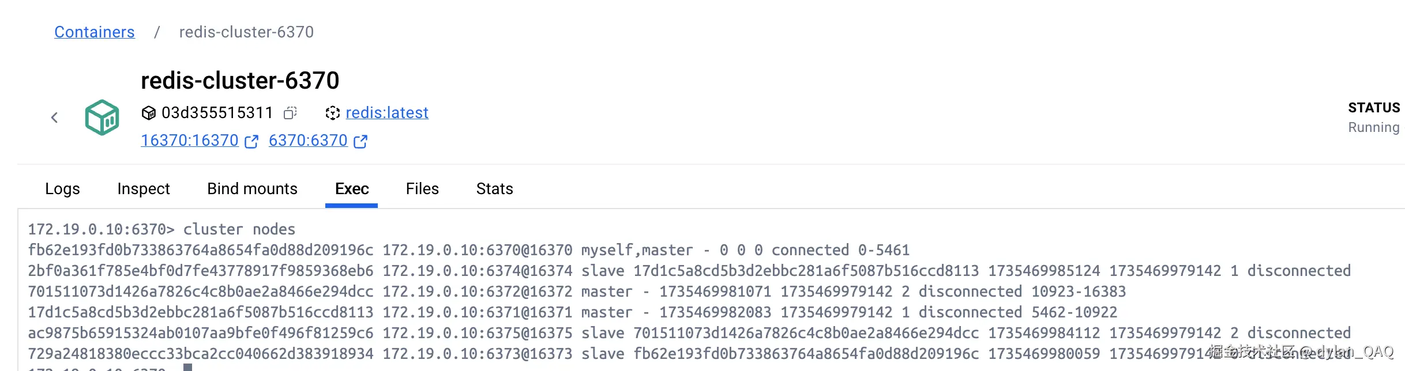
Task: Go to Containers in the breadcrumb
Action: click(x=95, y=32)
